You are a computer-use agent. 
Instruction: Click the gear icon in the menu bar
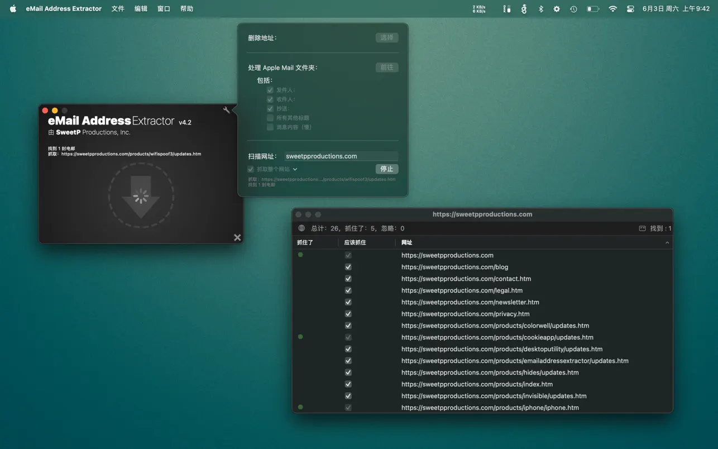point(557,9)
